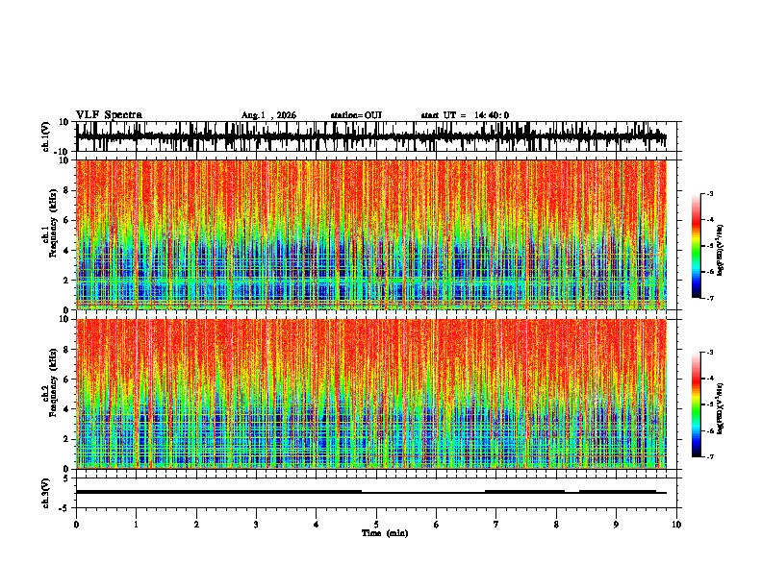Click the ch.2 color bar unit label
The height and width of the screenshot is (588, 762).
click(721, 408)
